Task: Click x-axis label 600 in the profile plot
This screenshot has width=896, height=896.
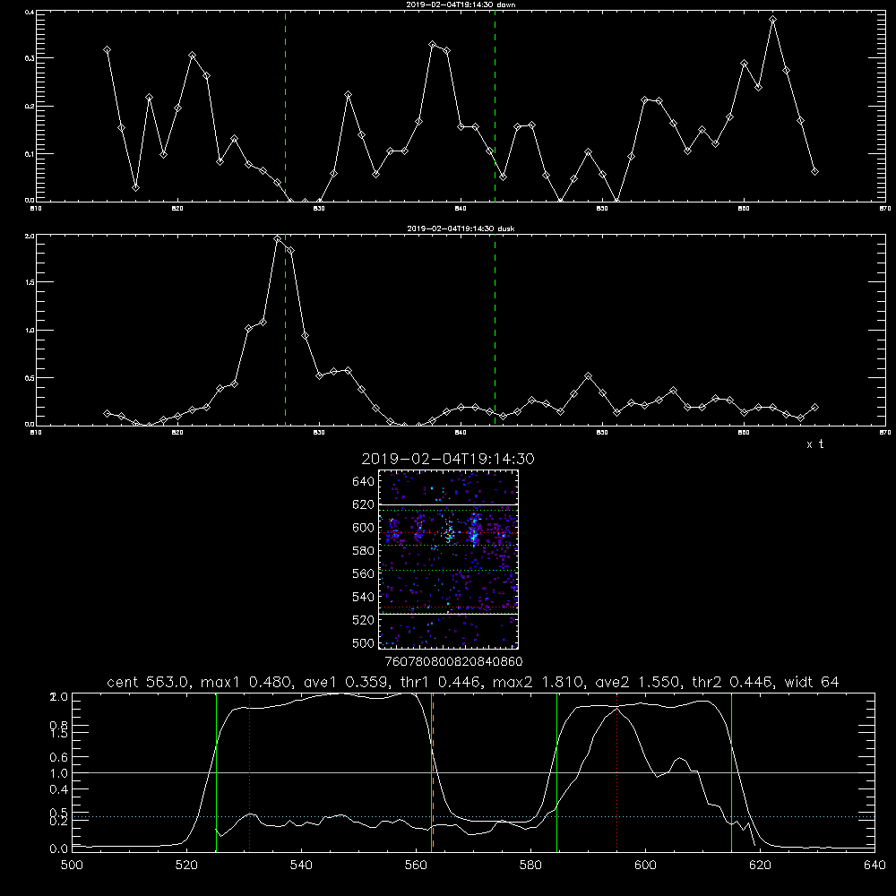Action: point(645,866)
